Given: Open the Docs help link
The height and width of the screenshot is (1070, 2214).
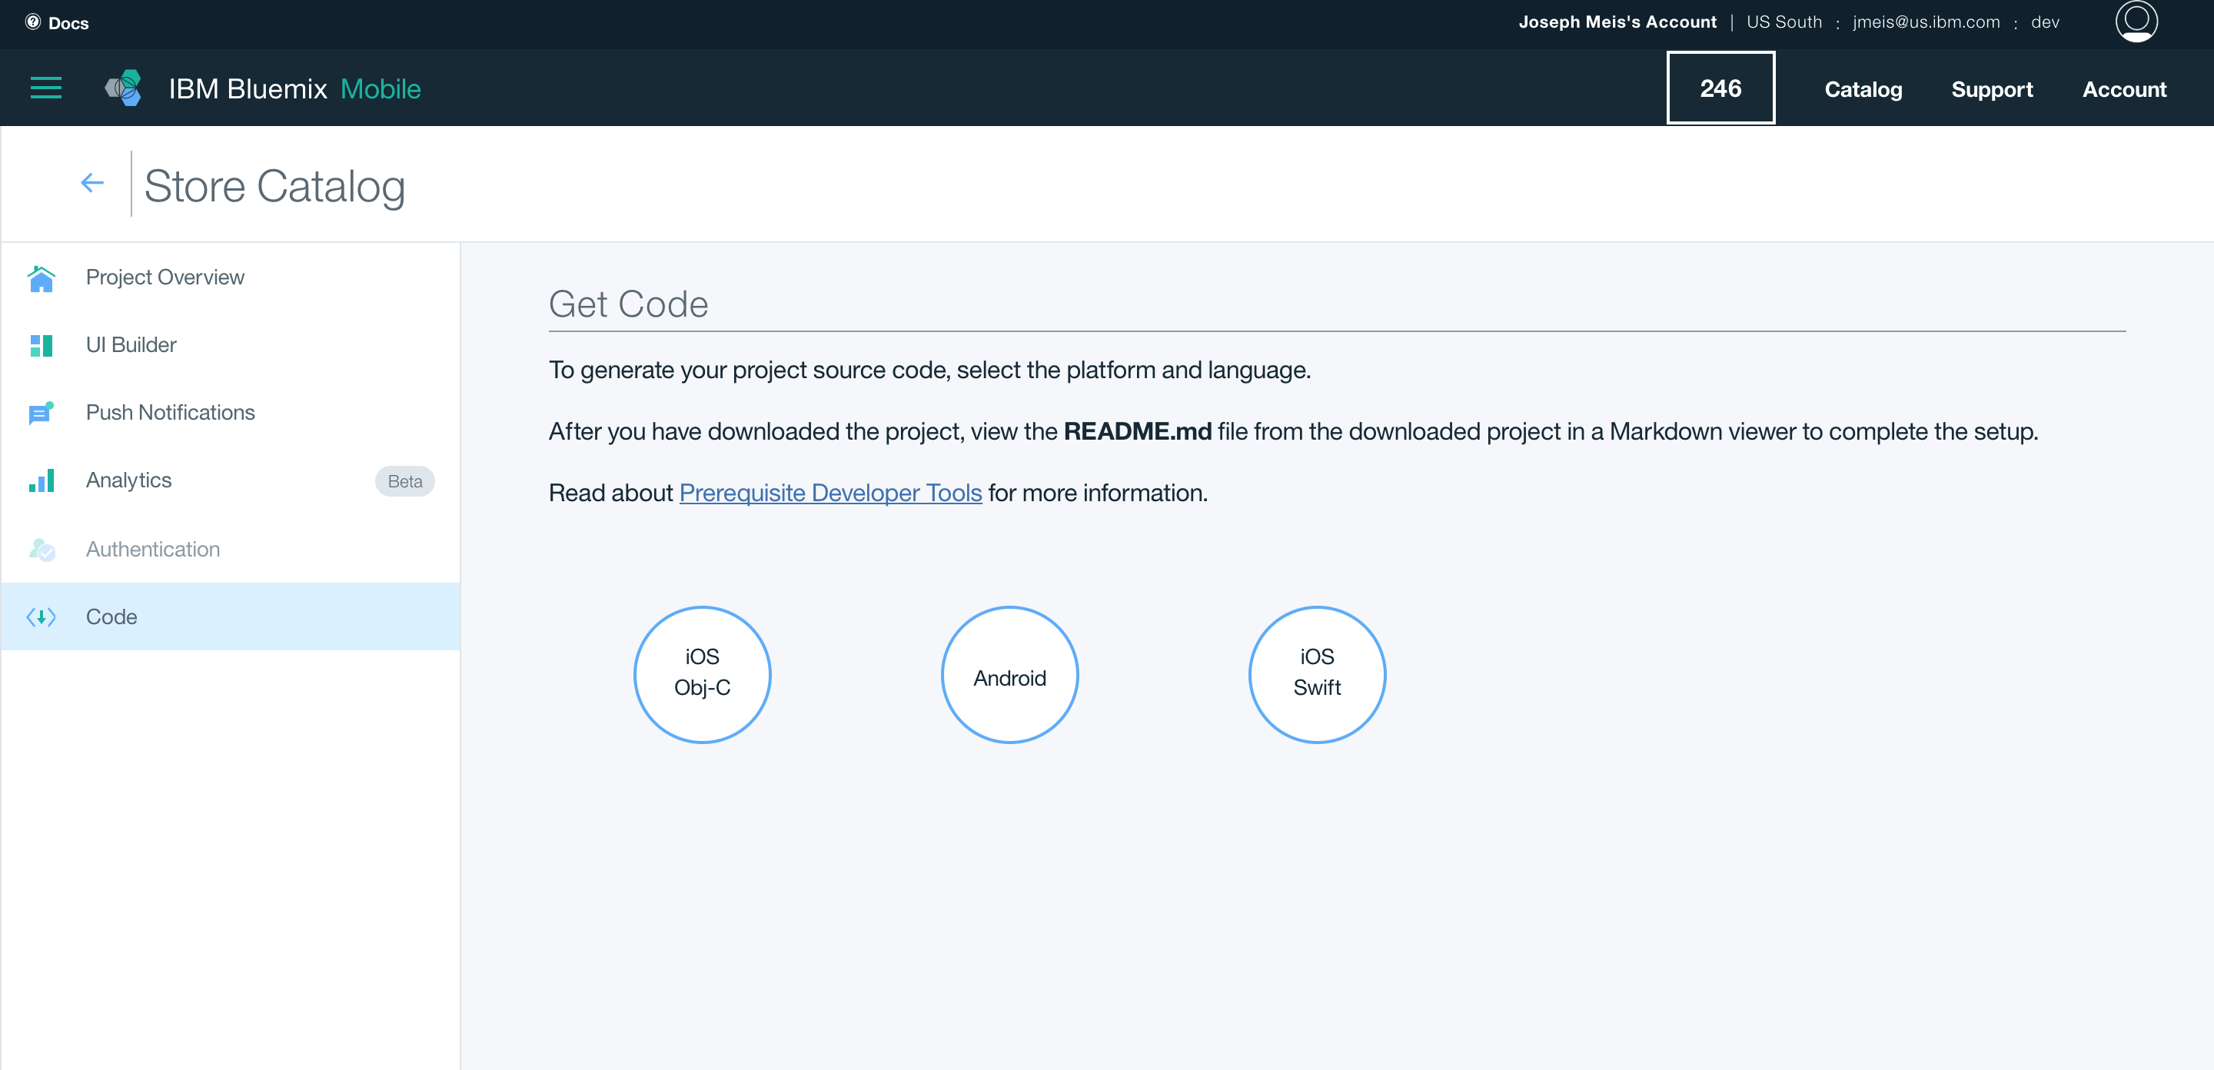Looking at the screenshot, I should tap(58, 23).
